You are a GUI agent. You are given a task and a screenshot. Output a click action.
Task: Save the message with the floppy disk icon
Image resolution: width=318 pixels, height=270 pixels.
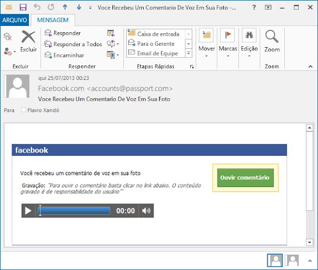click(23, 7)
